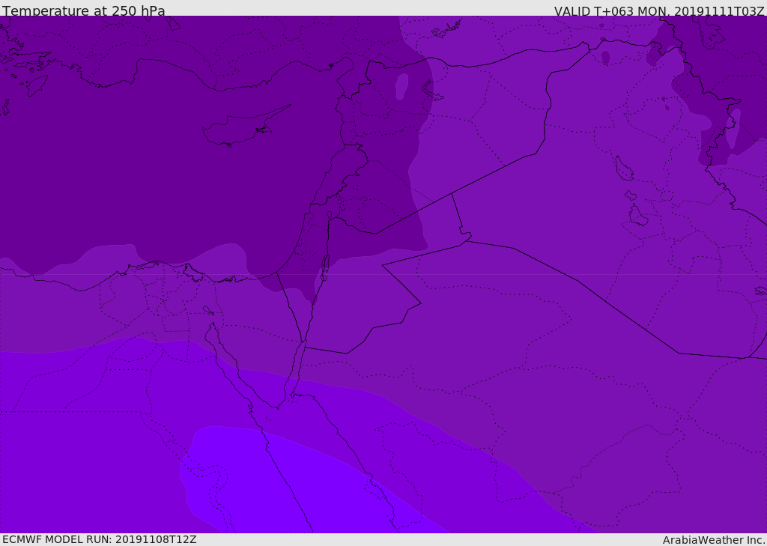Click the 'Temperature at 250 hPa' title

coord(84,10)
